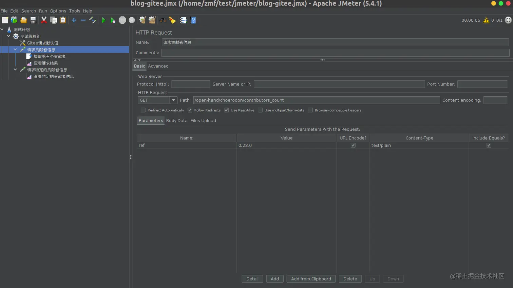Select the Parameters tab

[151, 121]
